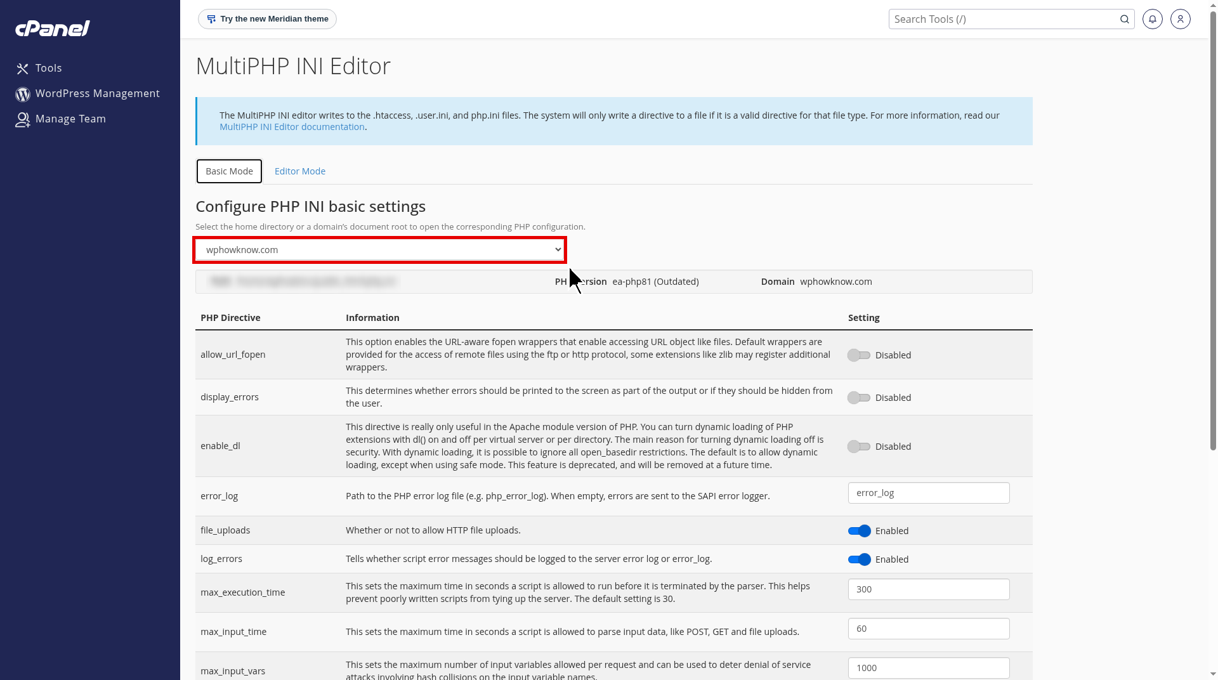The width and height of the screenshot is (1218, 680).
Task: Toggle the log_errors switch
Action: (859, 559)
